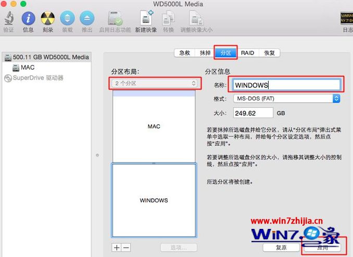Select 500.11 GB WD5000L Media disk
Screen dimensions: 353x257
(x=47, y=57)
